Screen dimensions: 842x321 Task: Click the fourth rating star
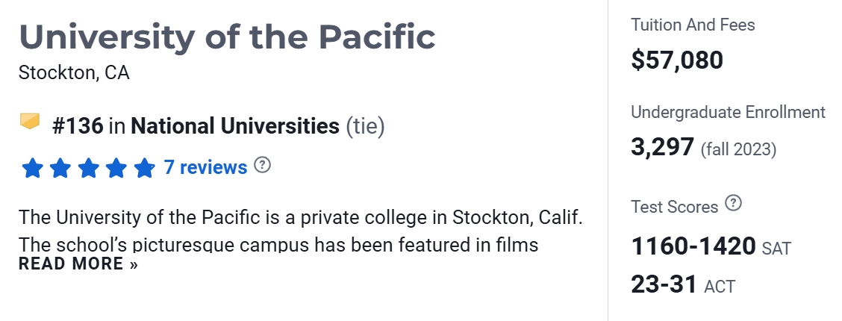pyautogui.click(x=116, y=168)
